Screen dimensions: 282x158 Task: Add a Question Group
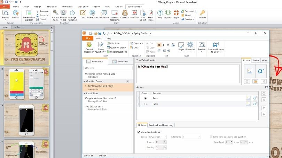point(116,47)
